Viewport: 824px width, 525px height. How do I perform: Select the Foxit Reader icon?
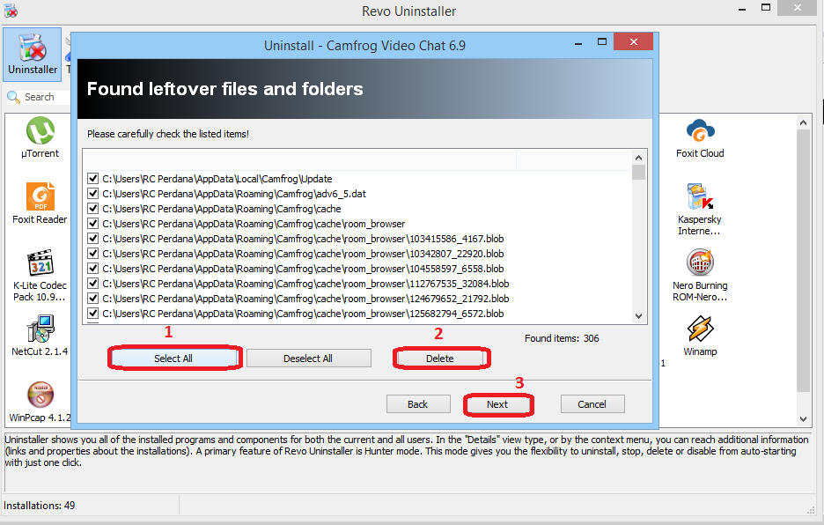[x=40, y=198]
